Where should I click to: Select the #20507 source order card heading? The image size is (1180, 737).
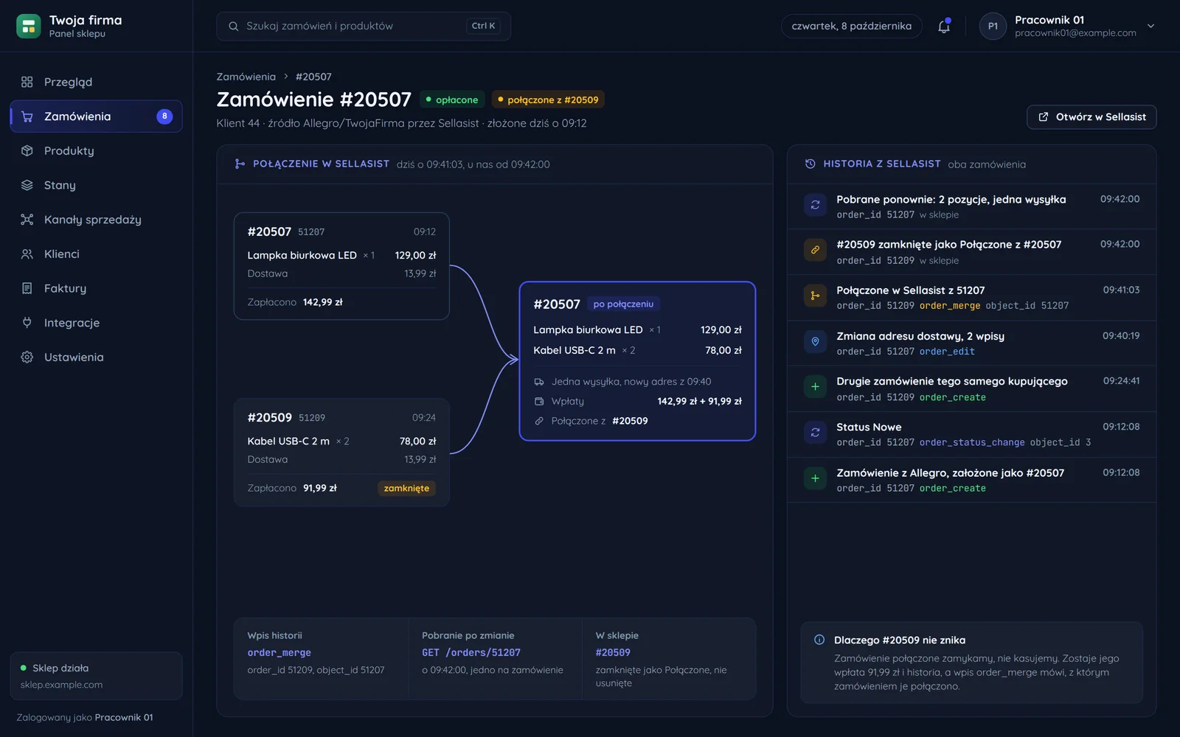pyautogui.click(x=269, y=231)
